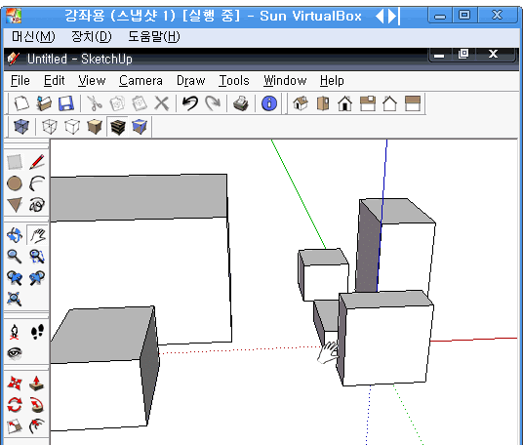The height and width of the screenshot is (445, 523).
Task: Click the Print icon
Action: coord(240,103)
